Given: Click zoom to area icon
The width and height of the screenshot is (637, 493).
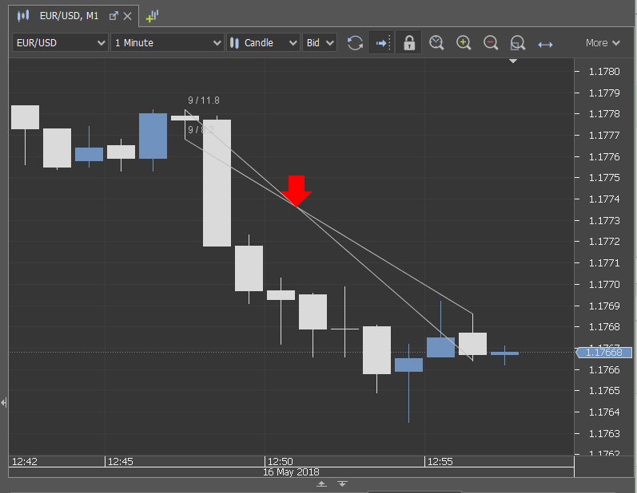Looking at the screenshot, I should point(518,43).
